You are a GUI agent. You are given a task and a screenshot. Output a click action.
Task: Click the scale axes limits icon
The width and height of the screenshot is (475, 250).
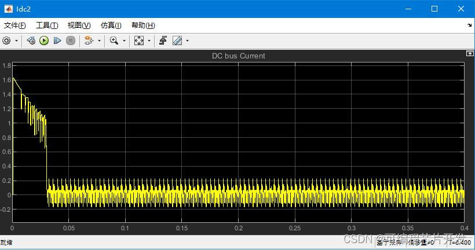click(x=139, y=41)
